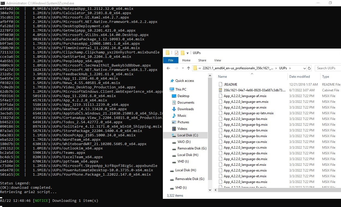Click the cmd.exe icon in the console title bar

(x=2, y=3)
